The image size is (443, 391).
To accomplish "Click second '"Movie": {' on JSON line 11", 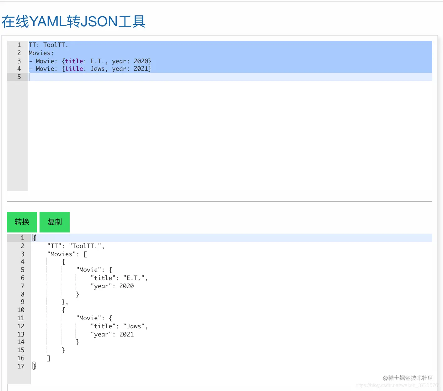I will (94, 318).
